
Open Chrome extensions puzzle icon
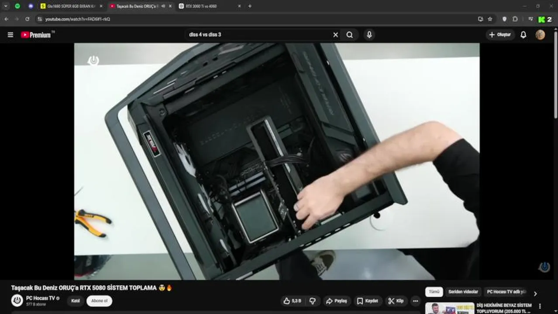point(515,19)
